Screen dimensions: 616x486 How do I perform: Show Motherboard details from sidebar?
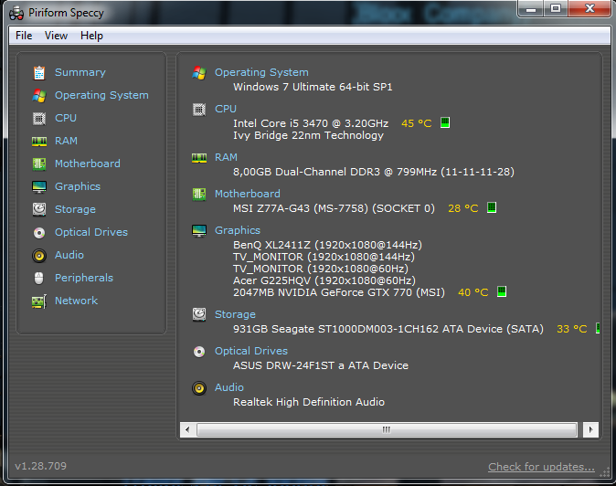click(88, 164)
